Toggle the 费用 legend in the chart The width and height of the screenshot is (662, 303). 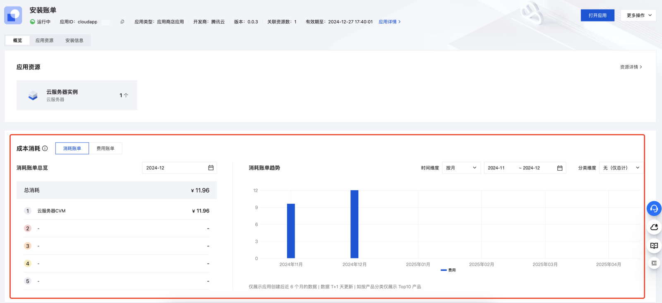(x=449, y=270)
